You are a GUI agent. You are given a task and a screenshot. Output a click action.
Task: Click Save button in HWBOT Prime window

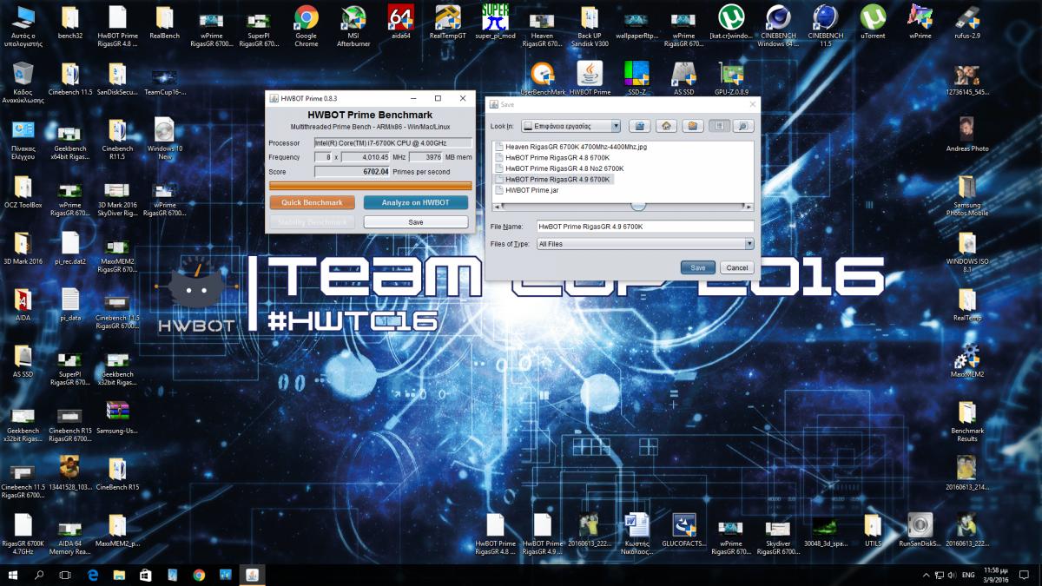[415, 222]
